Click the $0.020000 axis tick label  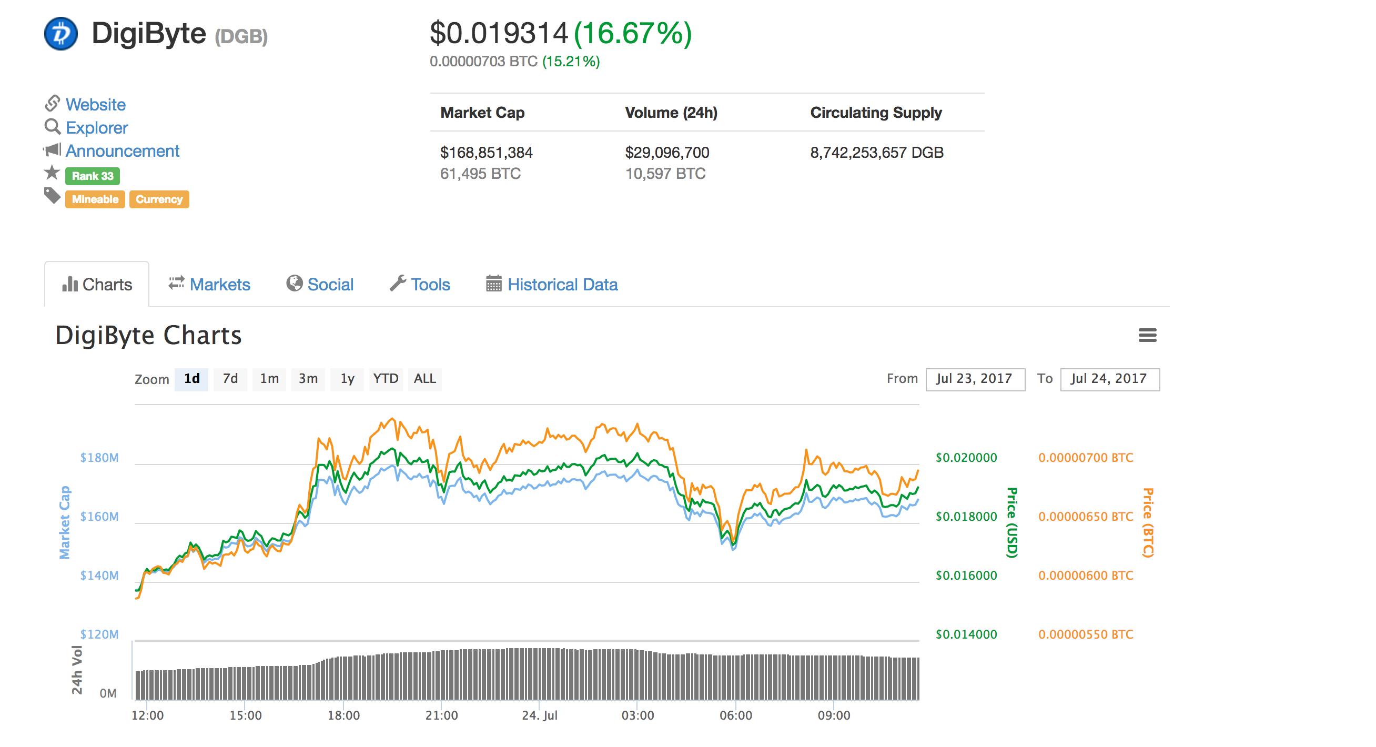tap(966, 458)
